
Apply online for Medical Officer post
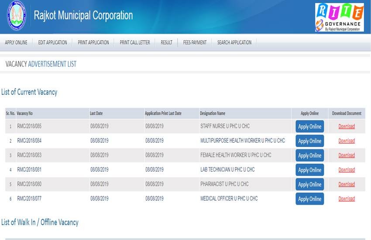[309, 199]
